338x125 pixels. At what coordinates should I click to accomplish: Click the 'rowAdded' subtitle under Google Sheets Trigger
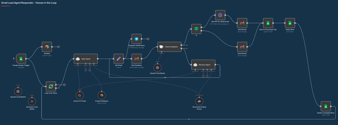21,67
